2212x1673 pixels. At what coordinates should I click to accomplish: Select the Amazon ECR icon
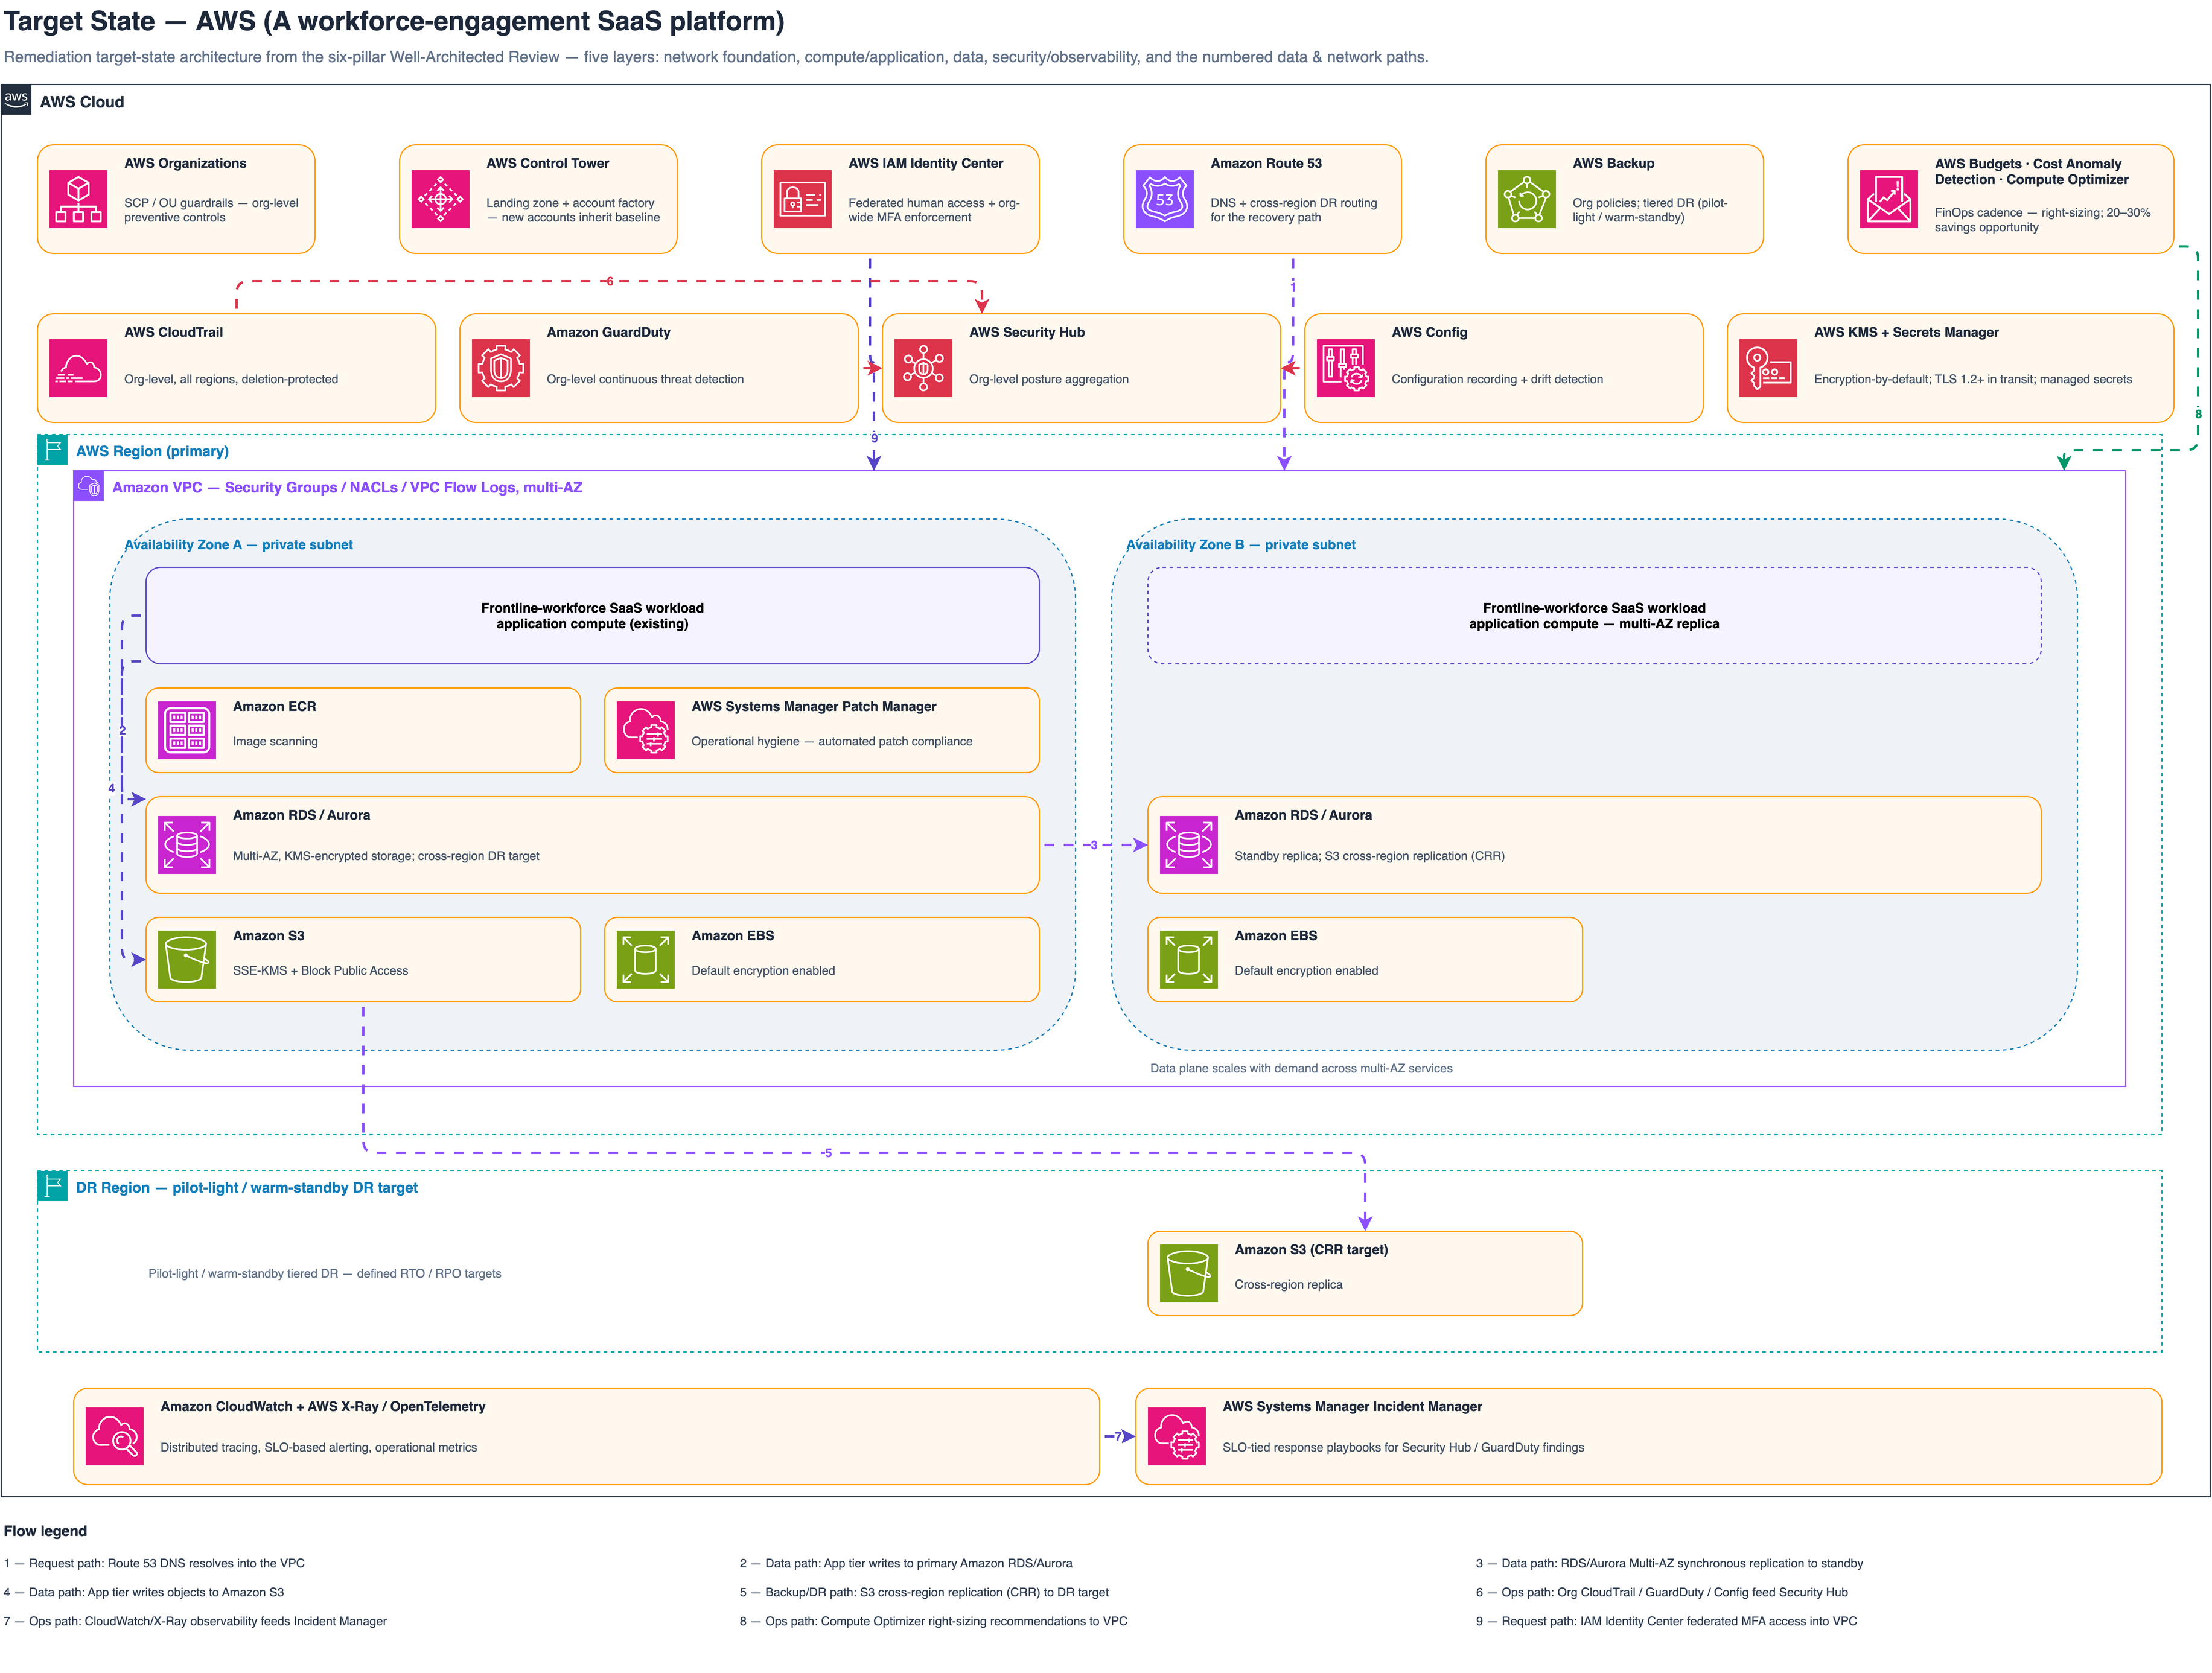[x=187, y=731]
